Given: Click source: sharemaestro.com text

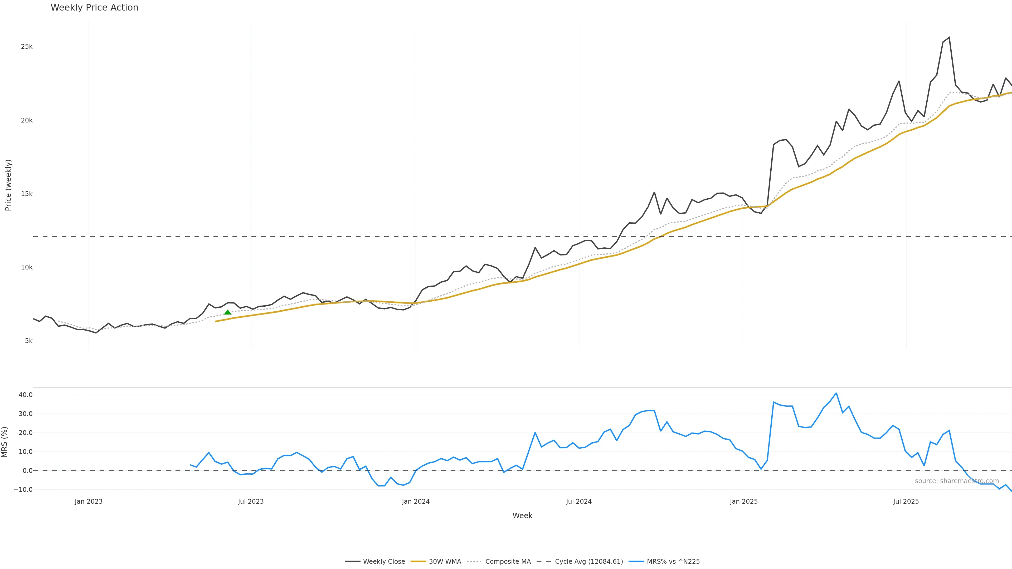Looking at the screenshot, I should pyautogui.click(x=957, y=481).
